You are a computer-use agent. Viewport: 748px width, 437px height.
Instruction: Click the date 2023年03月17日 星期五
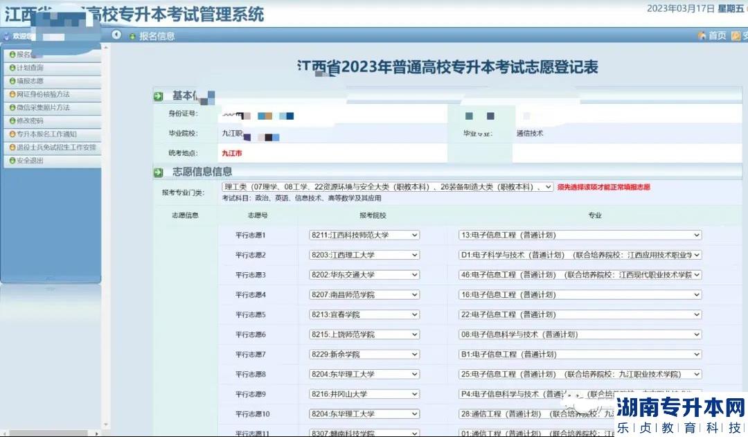(695, 8)
